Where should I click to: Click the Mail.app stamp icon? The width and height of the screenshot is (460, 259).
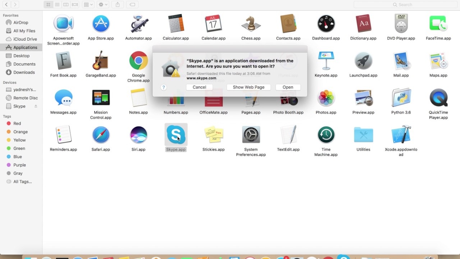click(x=401, y=61)
